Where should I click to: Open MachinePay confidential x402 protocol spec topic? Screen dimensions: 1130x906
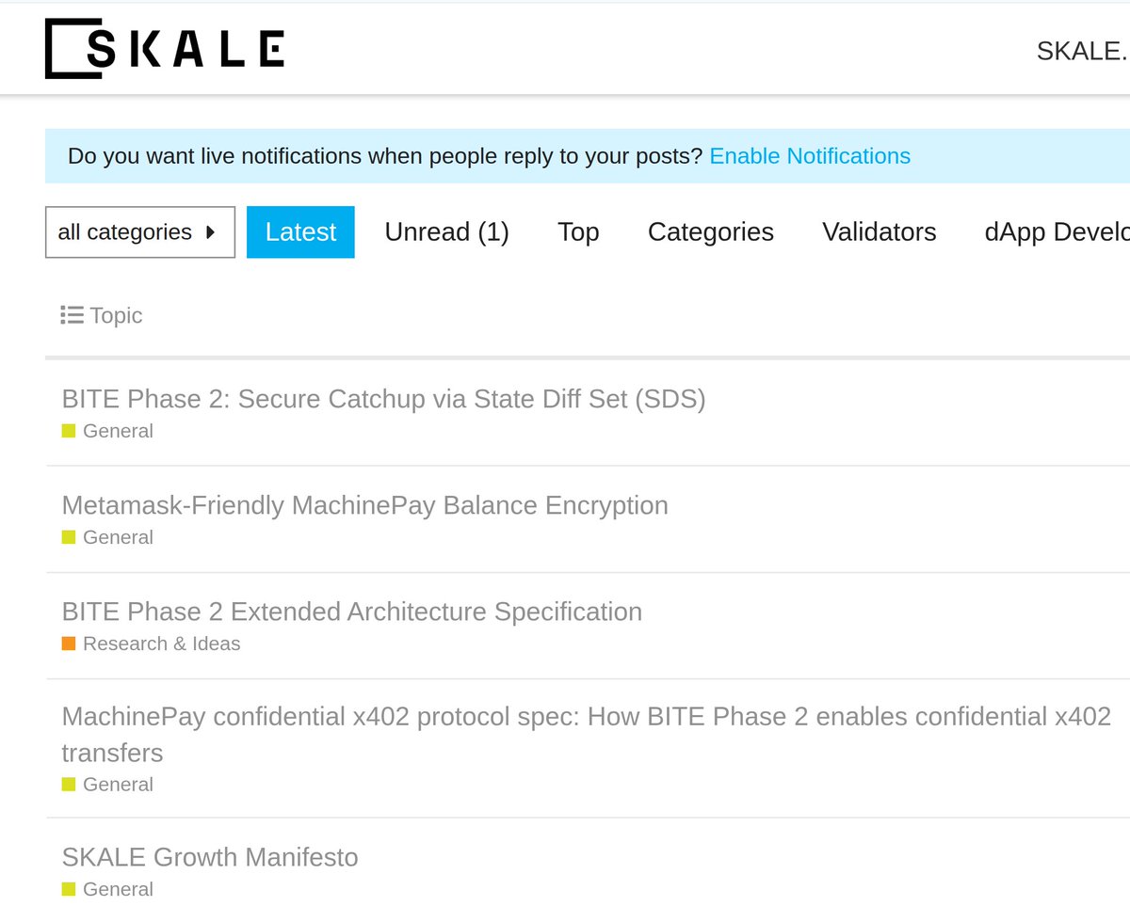tap(586, 734)
